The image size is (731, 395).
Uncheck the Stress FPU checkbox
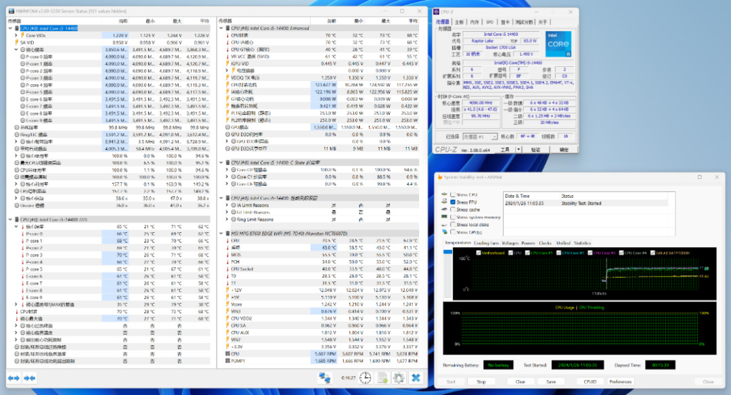coord(453,202)
